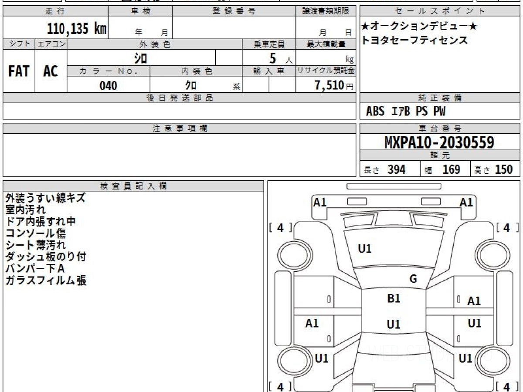The height and width of the screenshot is (392, 523).
Task: Click the カラーNo. header
Action: (x=109, y=71)
